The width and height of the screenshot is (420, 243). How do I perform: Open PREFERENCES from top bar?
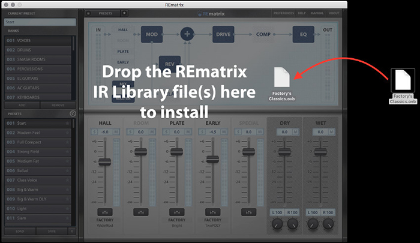[284, 13]
